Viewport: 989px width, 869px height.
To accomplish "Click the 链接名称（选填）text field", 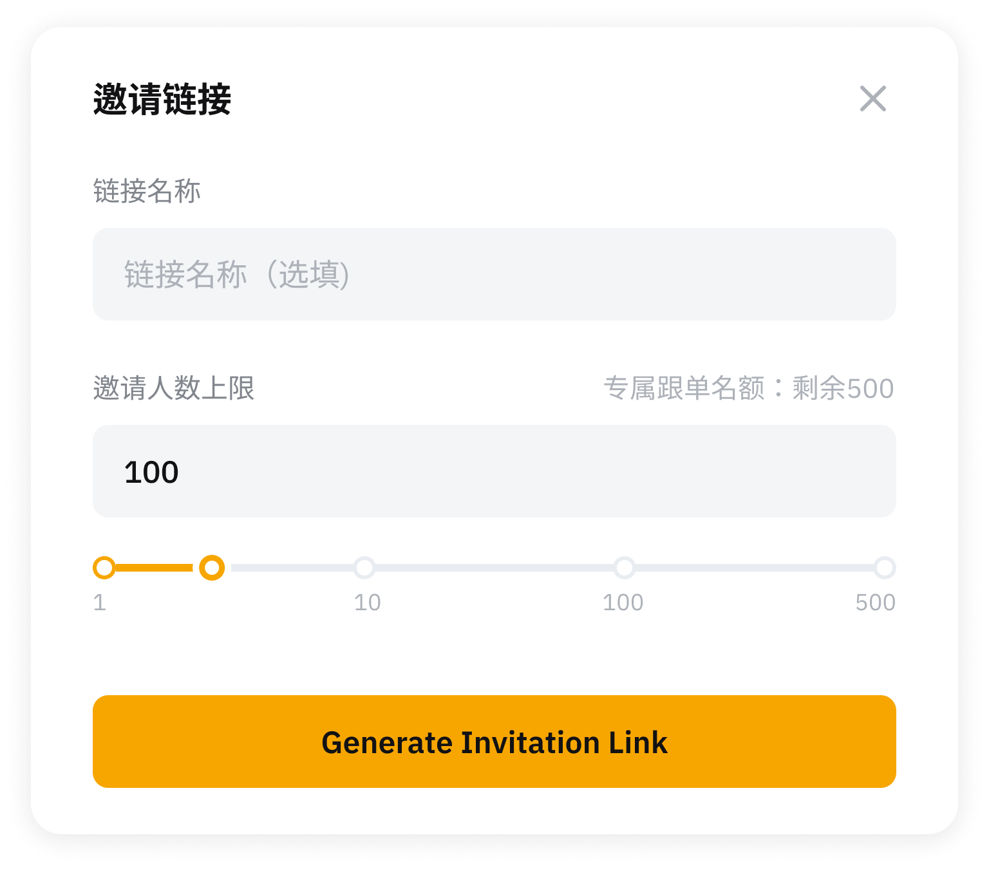I will click(x=494, y=274).
